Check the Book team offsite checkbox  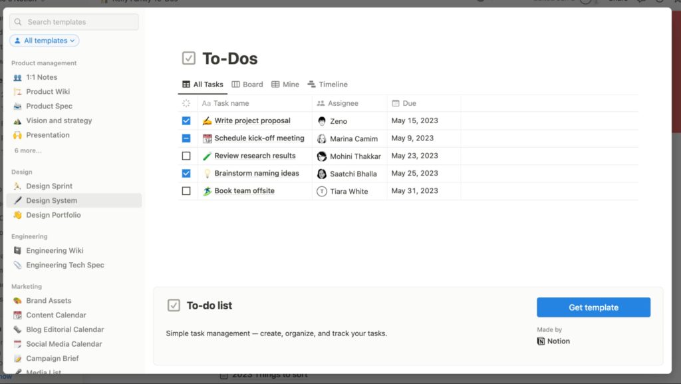(186, 191)
